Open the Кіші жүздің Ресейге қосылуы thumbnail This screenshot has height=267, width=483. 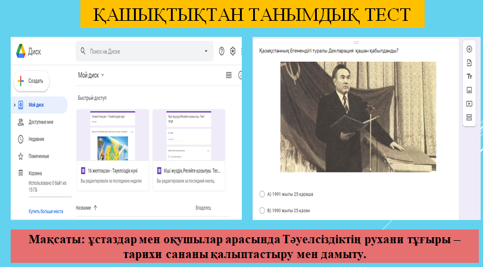[189, 135]
